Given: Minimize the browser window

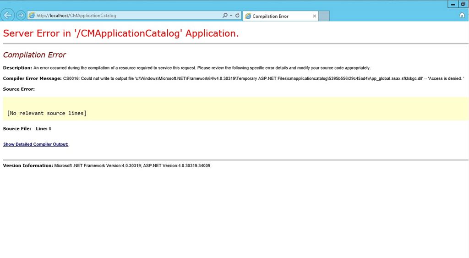Looking at the screenshot, I should (453, 4).
